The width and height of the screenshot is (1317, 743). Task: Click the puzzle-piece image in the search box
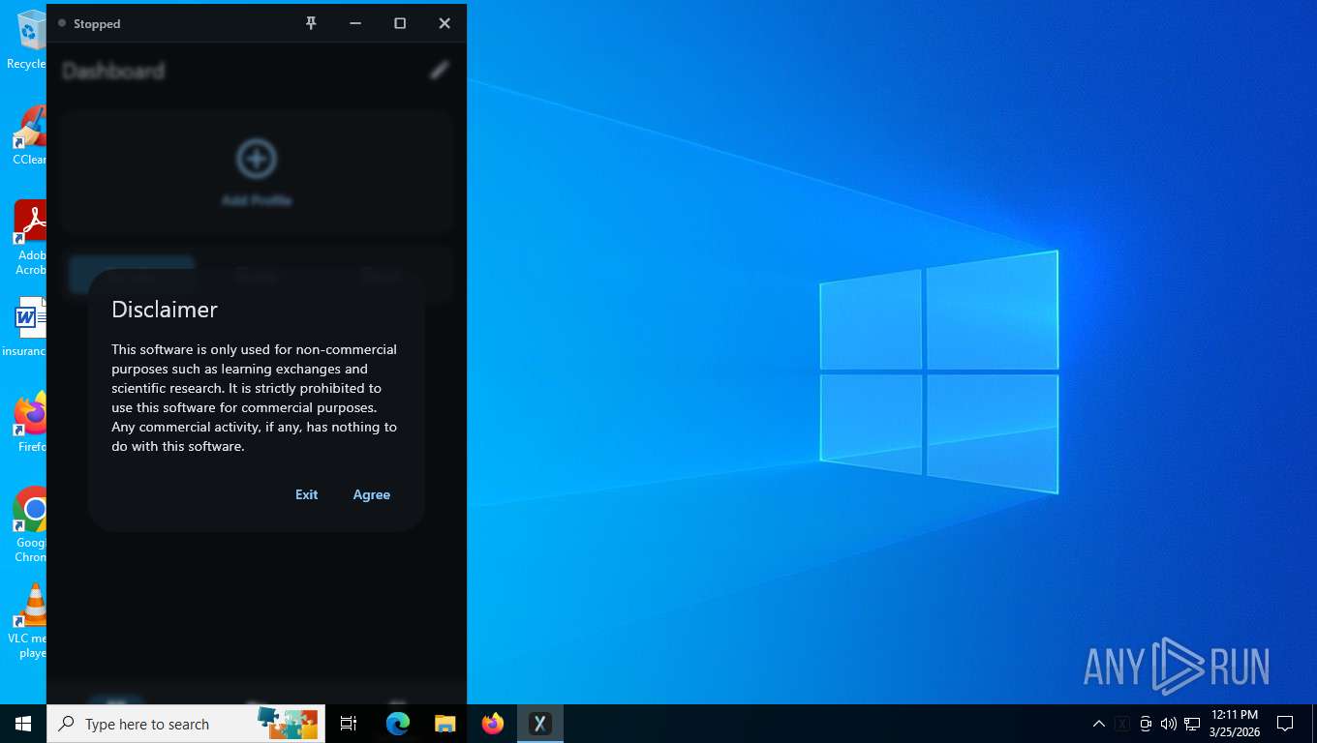tap(288, 724)
